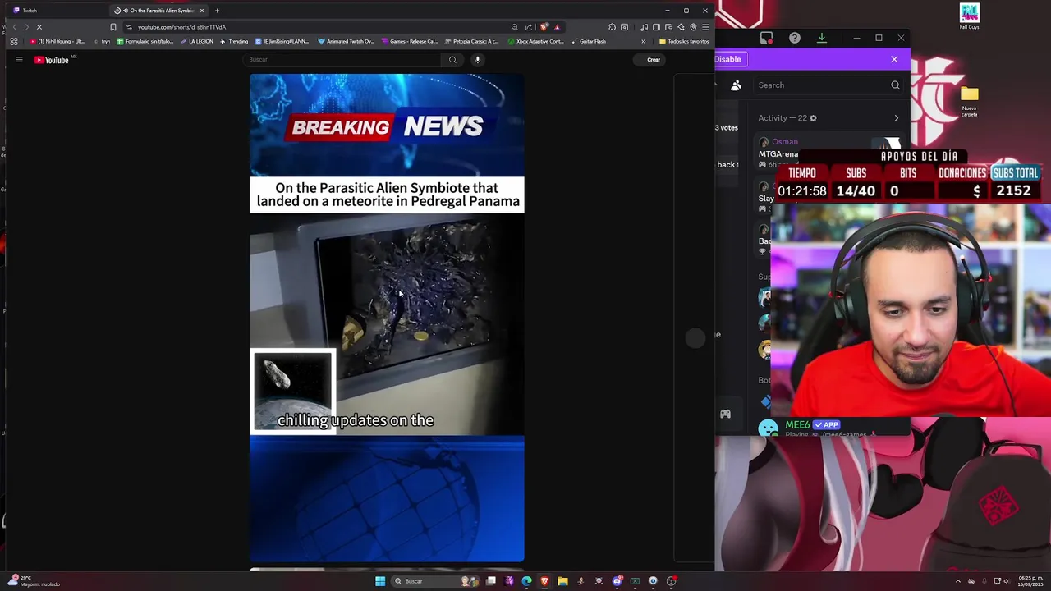Open the Discord help question mark
The image size is (1051, 591).
[795, 38]
